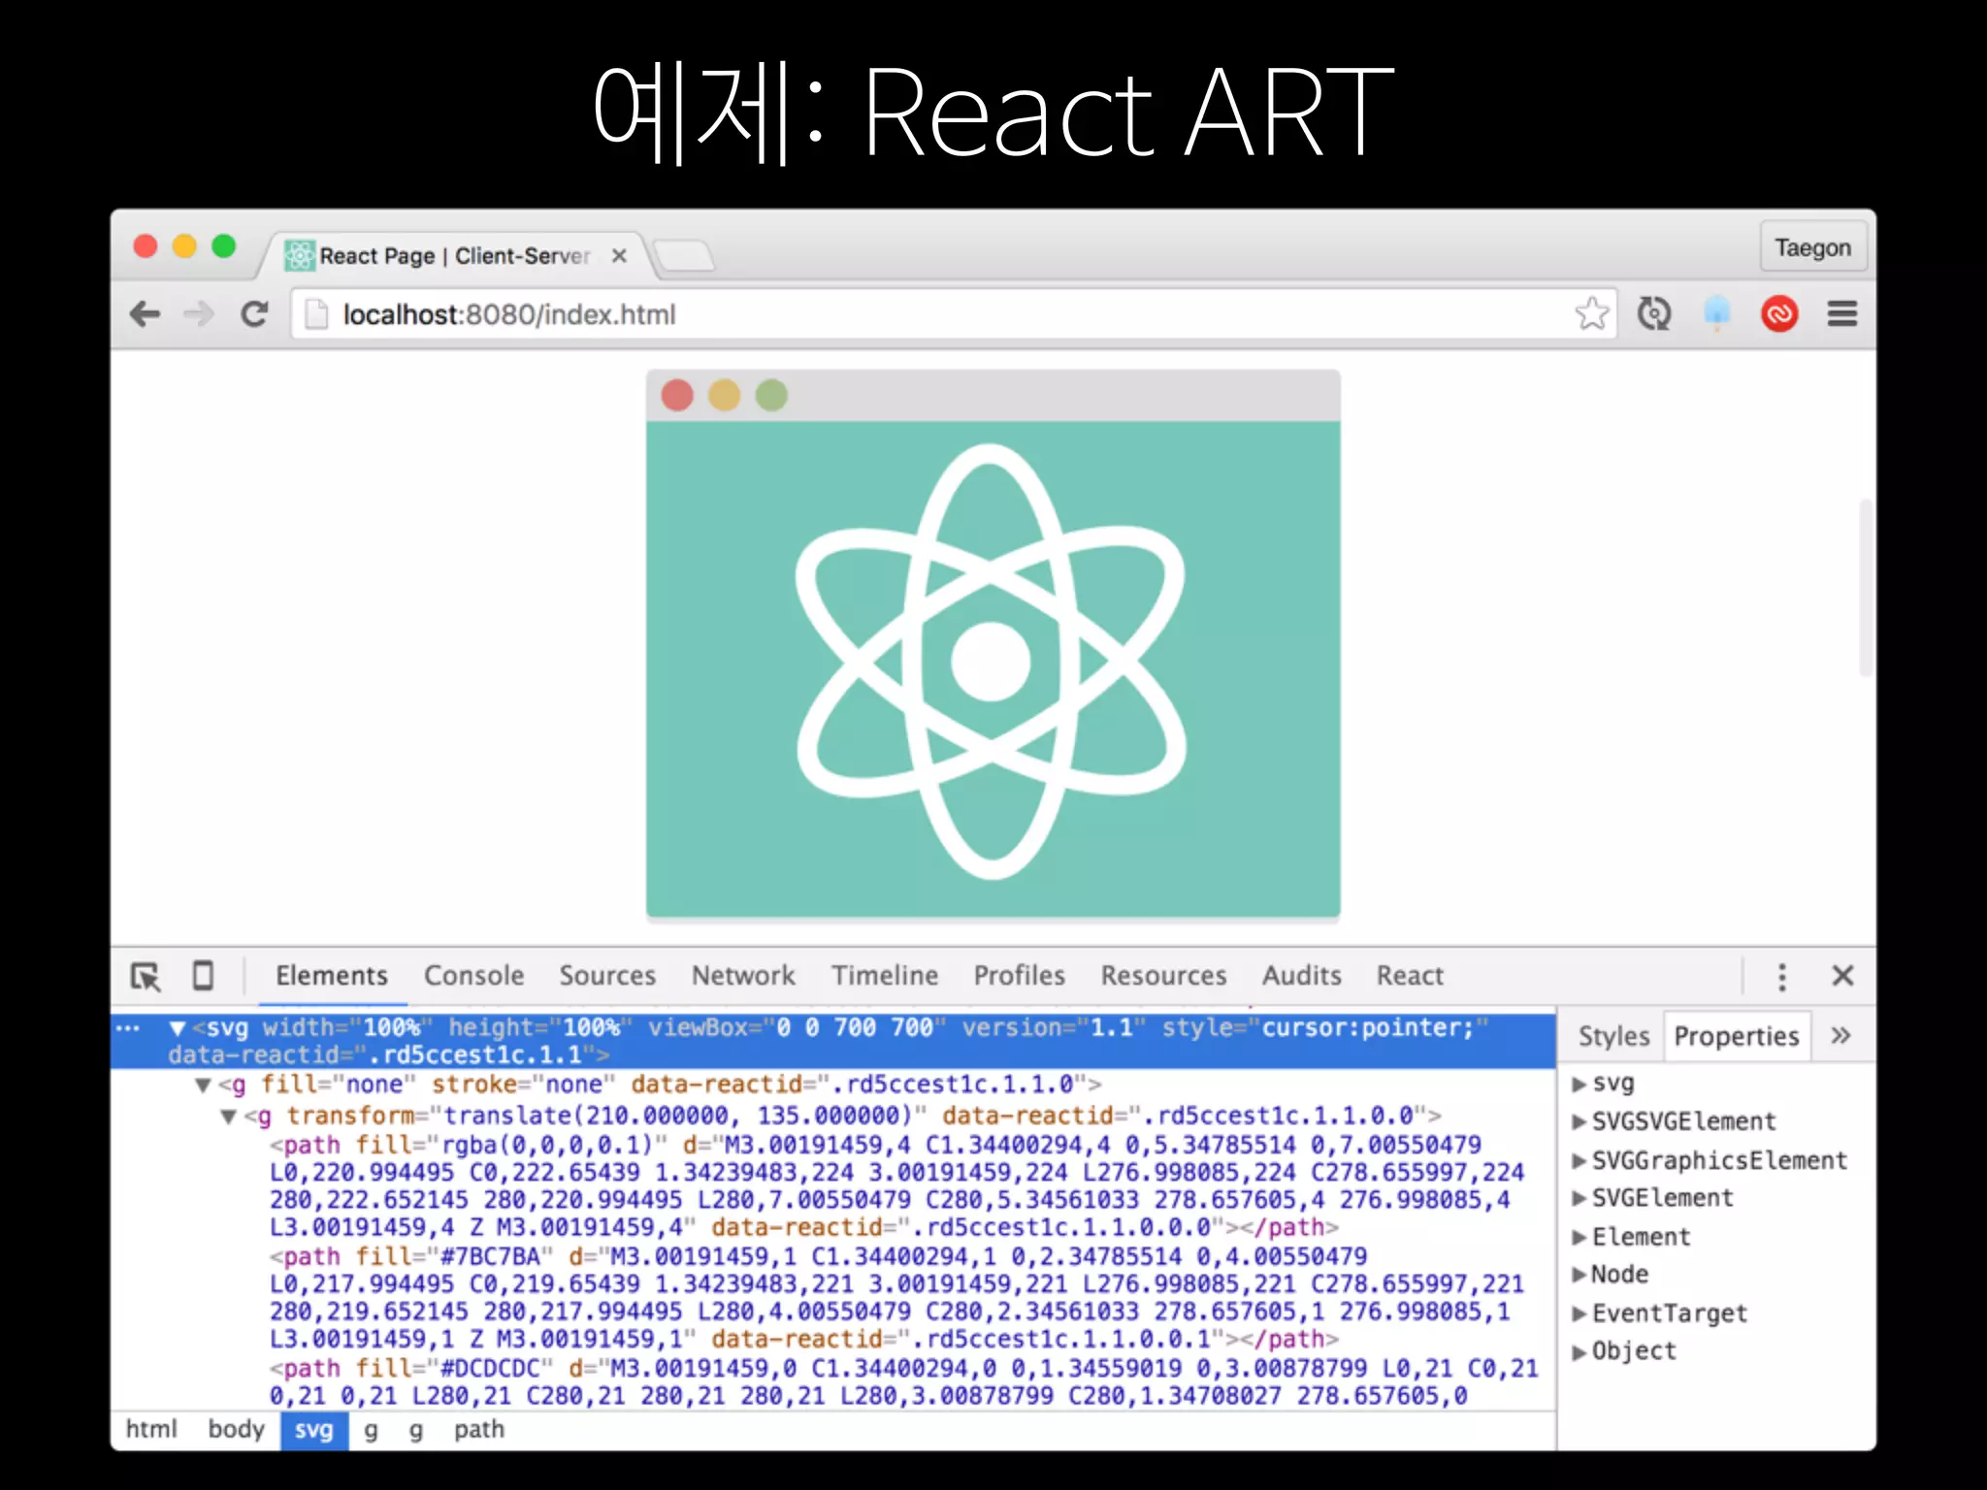Click the path with fill #DCDCDC

click(904, 1382)
